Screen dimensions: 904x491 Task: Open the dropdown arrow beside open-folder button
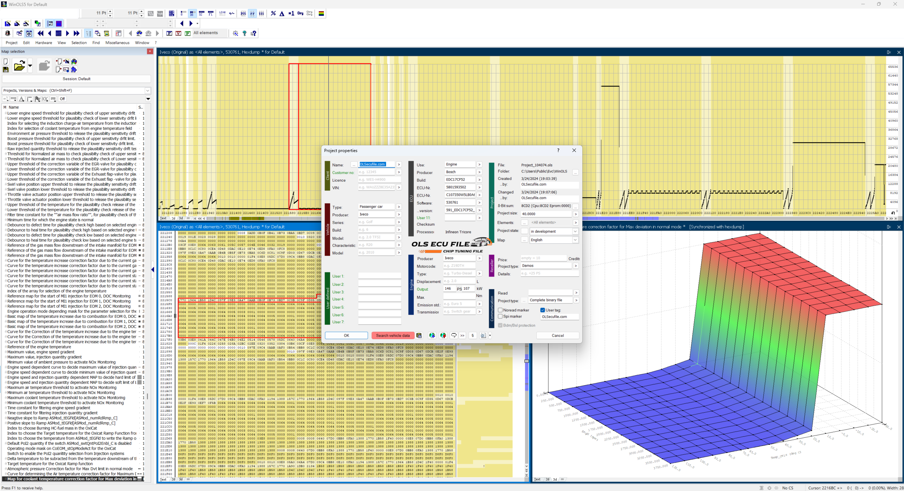(30, 66)
